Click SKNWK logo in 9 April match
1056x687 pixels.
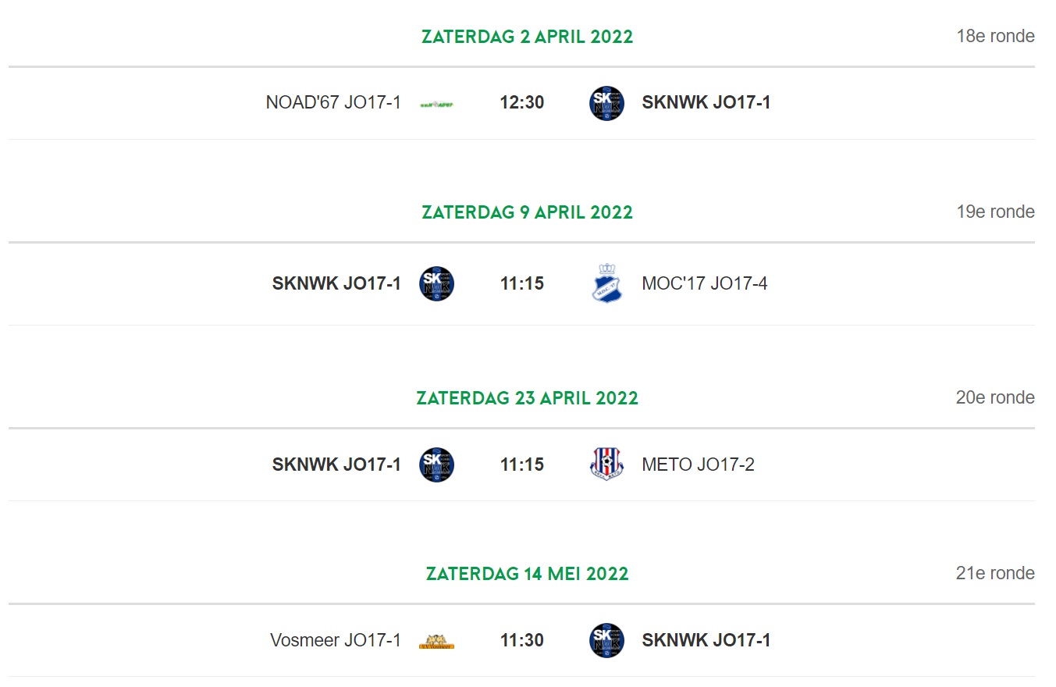[436, 284]
